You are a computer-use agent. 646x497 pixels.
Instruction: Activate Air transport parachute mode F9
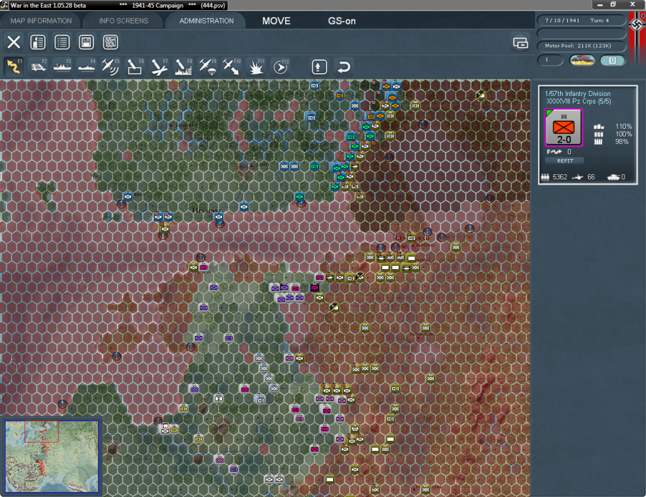coord(207,66)
